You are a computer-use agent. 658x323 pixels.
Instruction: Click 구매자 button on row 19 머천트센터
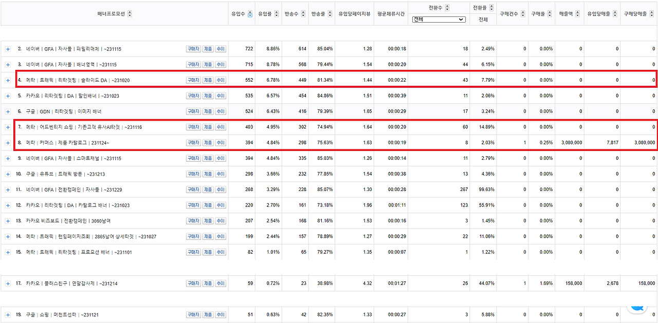193,315
